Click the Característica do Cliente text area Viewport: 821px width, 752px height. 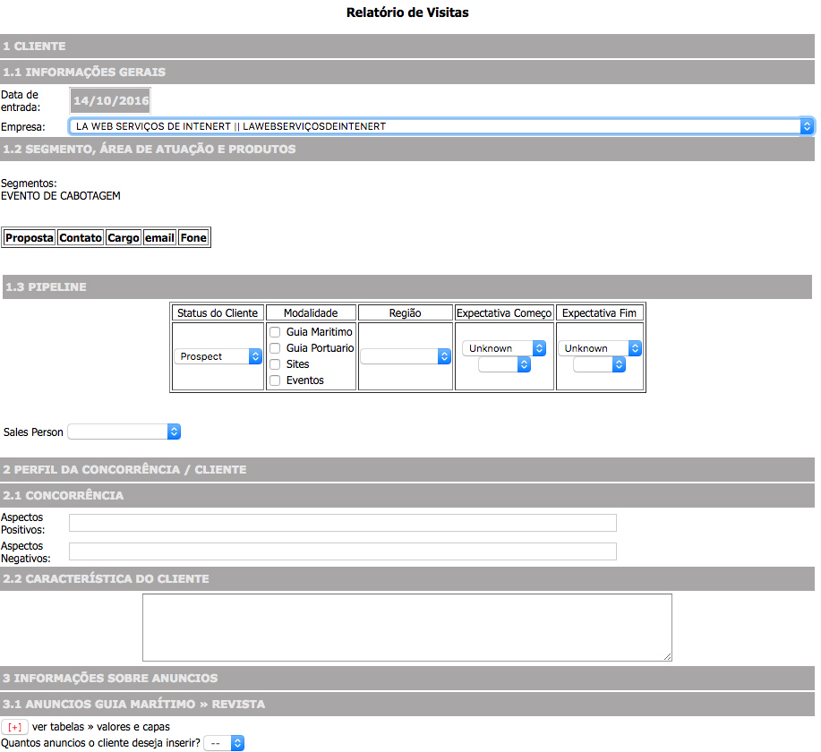(x=407, y=628)
